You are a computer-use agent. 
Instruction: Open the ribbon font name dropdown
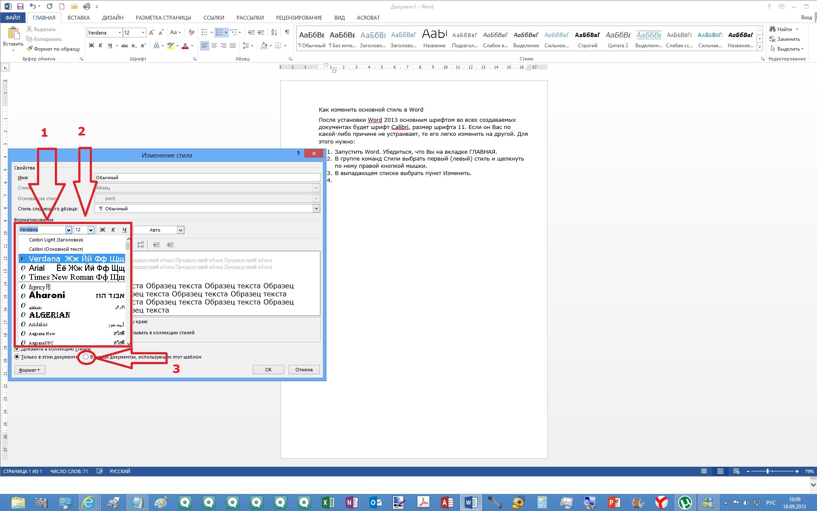click(x=120, y=32)
